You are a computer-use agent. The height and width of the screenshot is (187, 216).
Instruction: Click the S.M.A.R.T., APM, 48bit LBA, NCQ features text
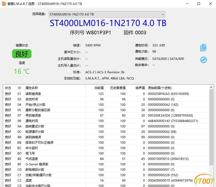tap(110, 78)
